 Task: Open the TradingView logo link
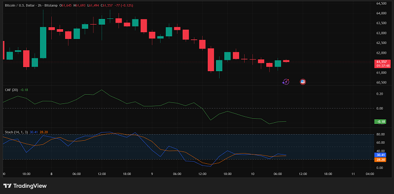click(25, 186)
